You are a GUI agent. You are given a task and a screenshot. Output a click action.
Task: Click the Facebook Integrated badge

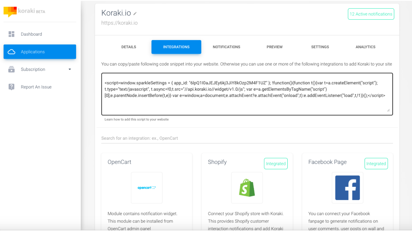point(376,163)
